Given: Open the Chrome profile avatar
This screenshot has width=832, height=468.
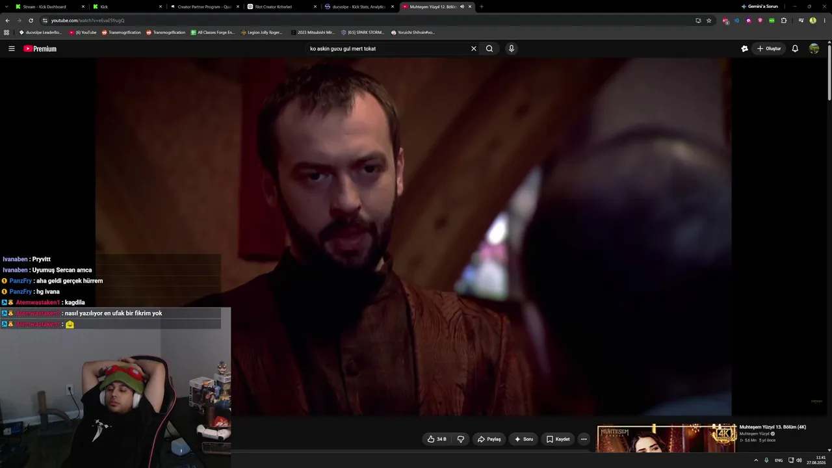Looking at the screenshot, I should (x=813, y=20).
